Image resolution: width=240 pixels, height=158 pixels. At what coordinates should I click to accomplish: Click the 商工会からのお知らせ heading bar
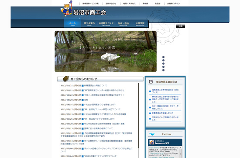pos(100,79)
